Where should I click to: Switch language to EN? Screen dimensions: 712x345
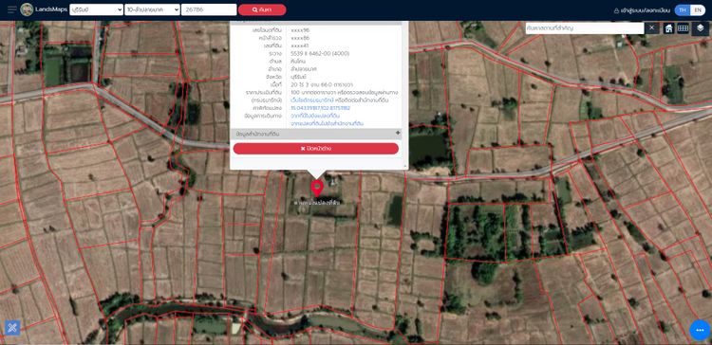point(698,10)
